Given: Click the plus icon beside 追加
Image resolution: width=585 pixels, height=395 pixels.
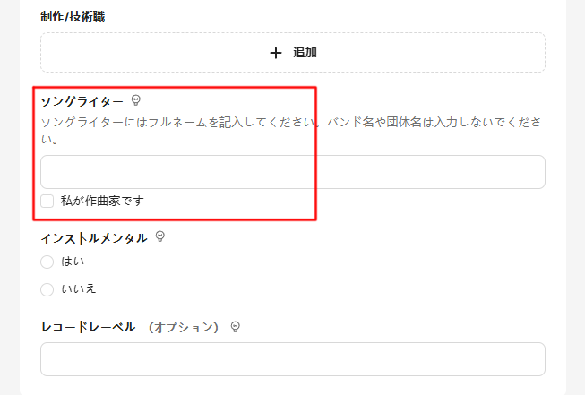Looking at the screenshot, I should pyautogui.click(x=276, y=53).
